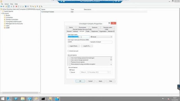
Task: Click the Account options list scroll-up arrow
Action: click(x=111, y=58)
